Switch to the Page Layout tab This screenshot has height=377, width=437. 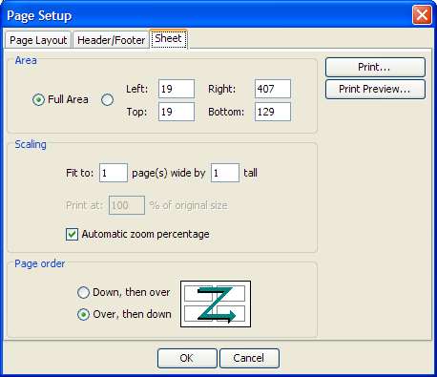tap(38, 40)
